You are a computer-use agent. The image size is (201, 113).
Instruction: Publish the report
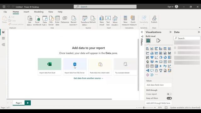click(x=154, y=19)
